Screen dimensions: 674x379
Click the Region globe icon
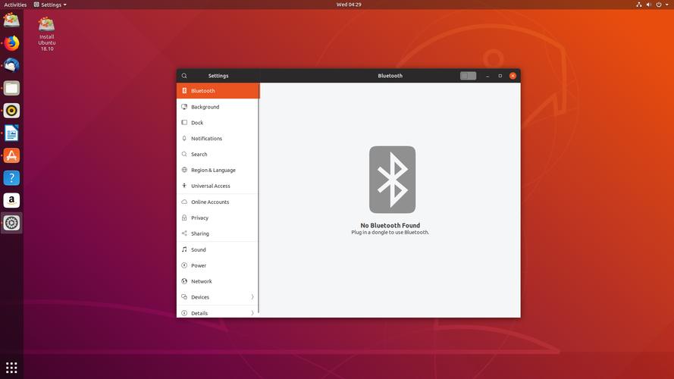point(184,170)
